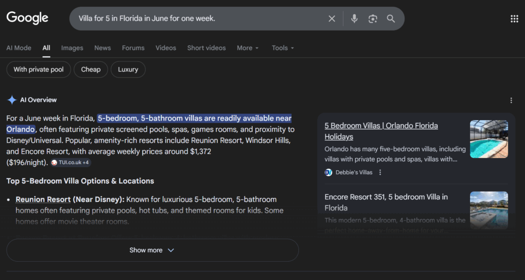The image size is (525, 280).
Task: Switch to AI Mode tab
Action: 19,48
